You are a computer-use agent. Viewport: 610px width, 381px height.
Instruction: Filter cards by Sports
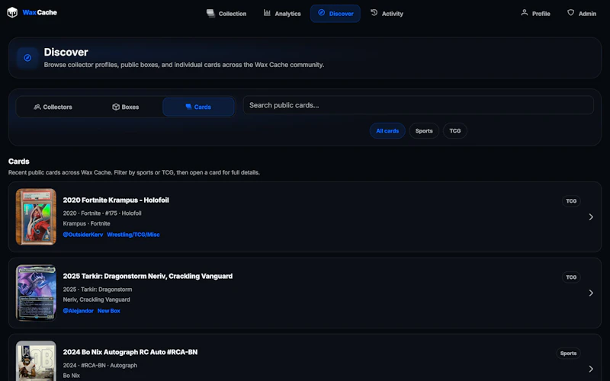[x=424, y=131]
